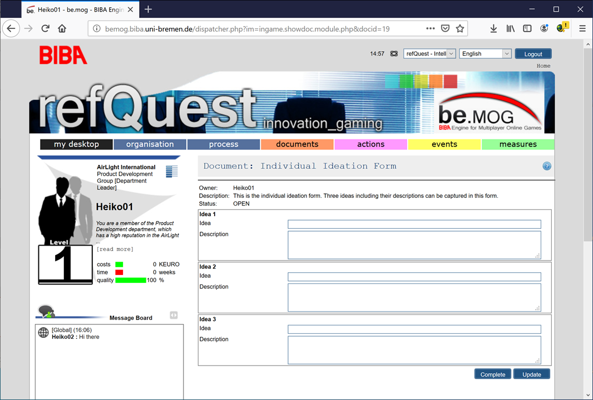Viewport: 593px width, 400px height.
Task: Open the browser downloads panel
Action: coord(493,29)
